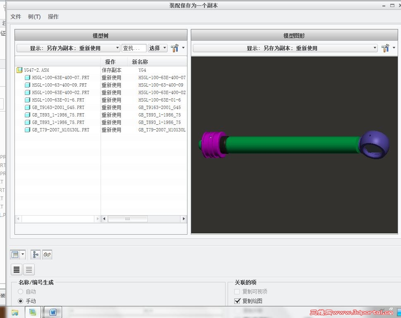The width and height of the screenshot is (401, 318).
Task: Click the thin lines list view icon
Action: [x=29, y=269]
